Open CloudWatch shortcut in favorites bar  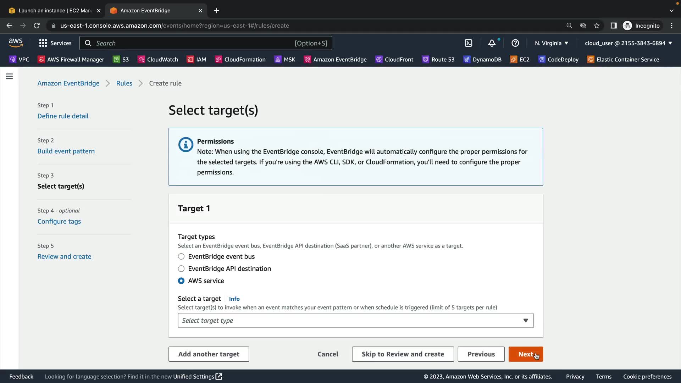(158, 60)
